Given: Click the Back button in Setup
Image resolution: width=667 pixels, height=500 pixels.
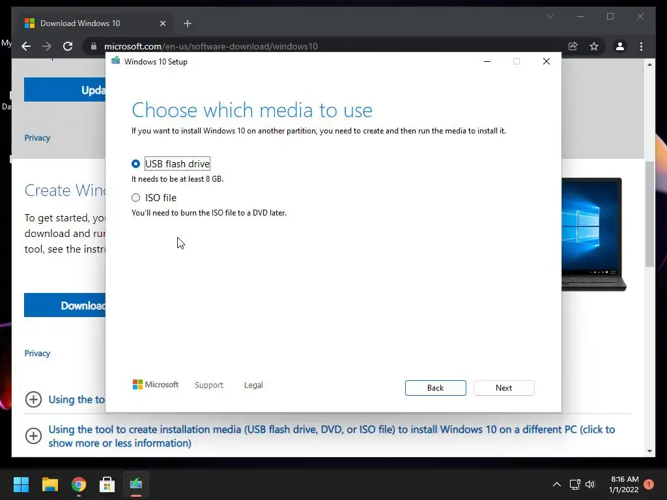Looking at the screenshot, I should pyautogui.click(x=435, y=388).
